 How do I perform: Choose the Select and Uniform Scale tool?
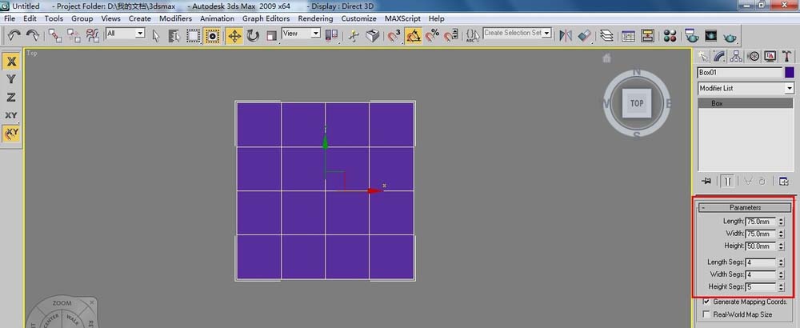pyautogui.click(x=271, y=35)
